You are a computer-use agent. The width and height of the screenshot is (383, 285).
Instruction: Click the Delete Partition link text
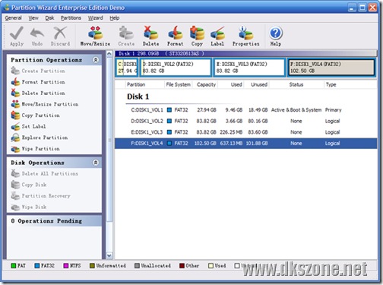click(x=43, y=93)
